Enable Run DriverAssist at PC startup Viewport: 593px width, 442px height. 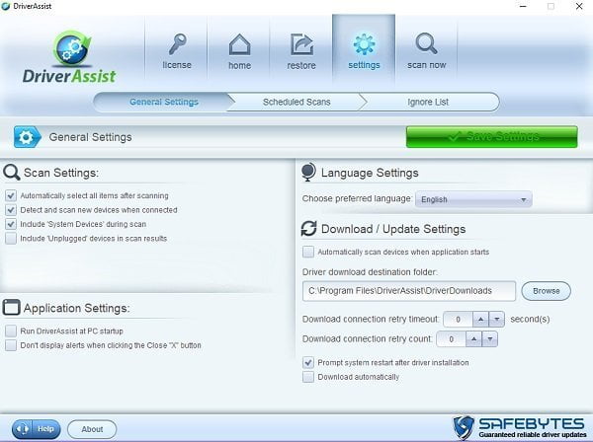pos(11,331)
